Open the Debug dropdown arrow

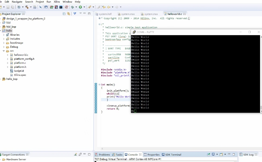point(76,7)
